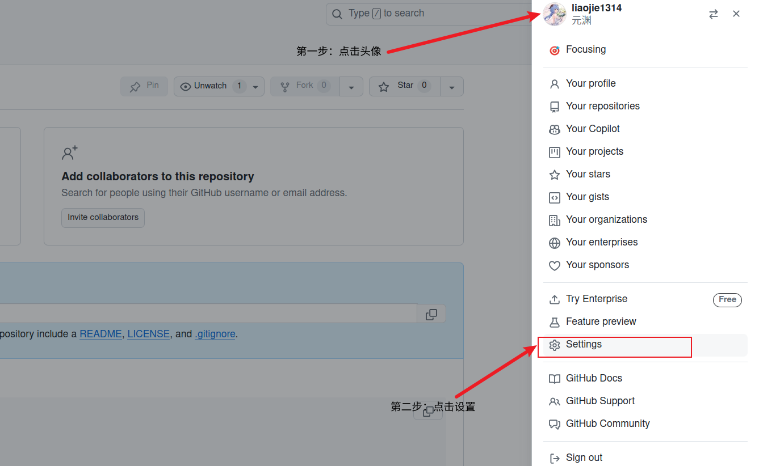The height and width of the screenshot is (466, 759).
Task: Close the user menu panel
Action: point(736,14)
